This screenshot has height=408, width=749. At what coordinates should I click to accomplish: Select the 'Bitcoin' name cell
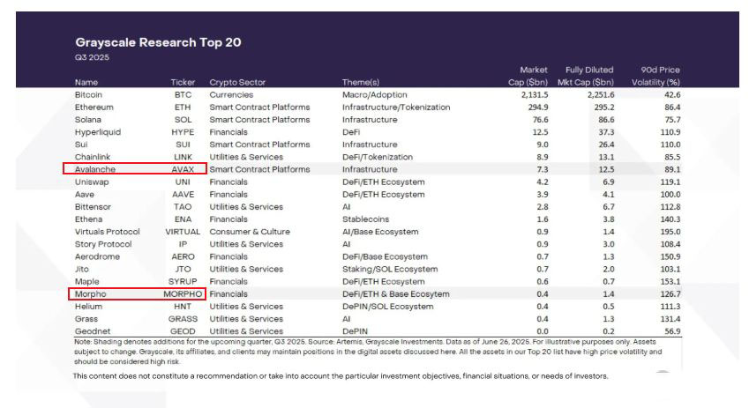pos(88,94)
